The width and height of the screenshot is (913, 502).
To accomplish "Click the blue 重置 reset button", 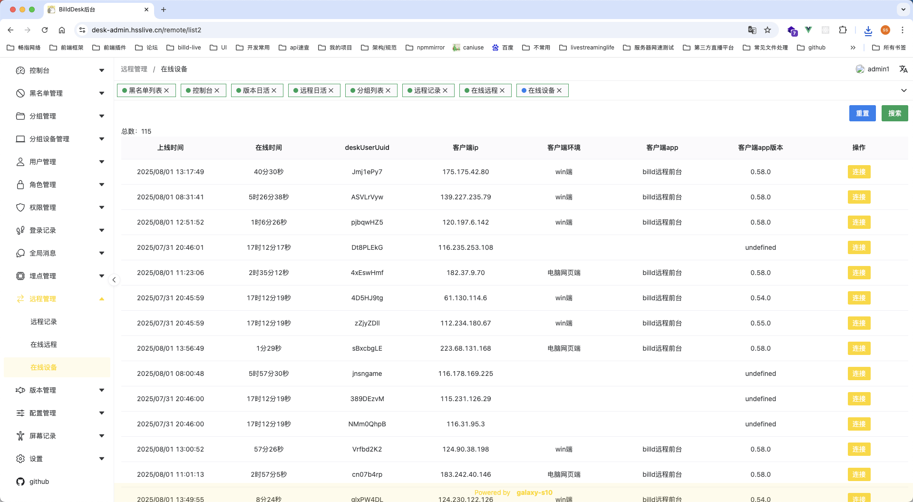I will 862,113.
